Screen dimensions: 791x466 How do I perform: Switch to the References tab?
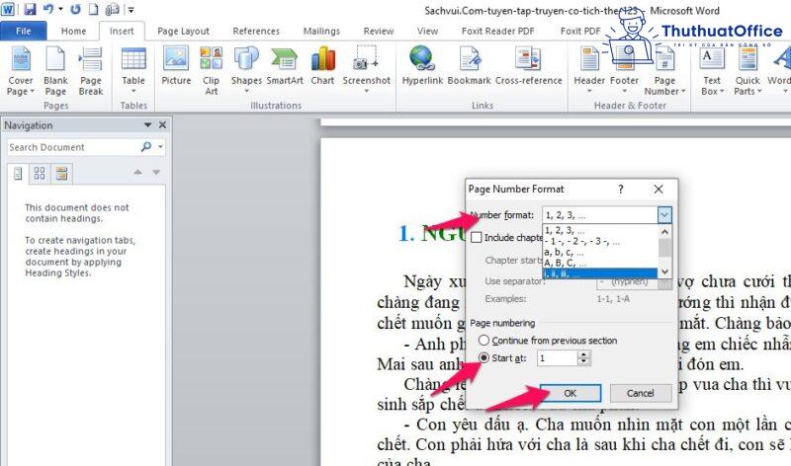coord(256,31)
